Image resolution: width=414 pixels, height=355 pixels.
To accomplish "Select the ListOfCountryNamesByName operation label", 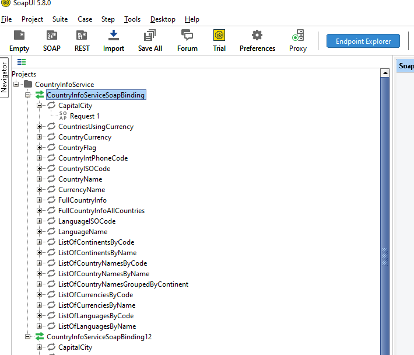I will (104, 274).
